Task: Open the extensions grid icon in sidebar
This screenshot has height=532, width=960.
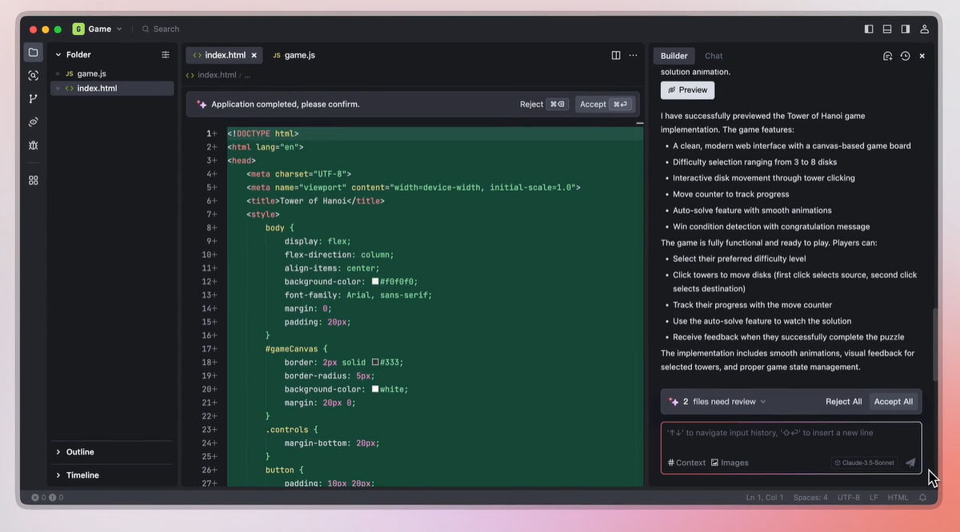Action: click(33, 181)
